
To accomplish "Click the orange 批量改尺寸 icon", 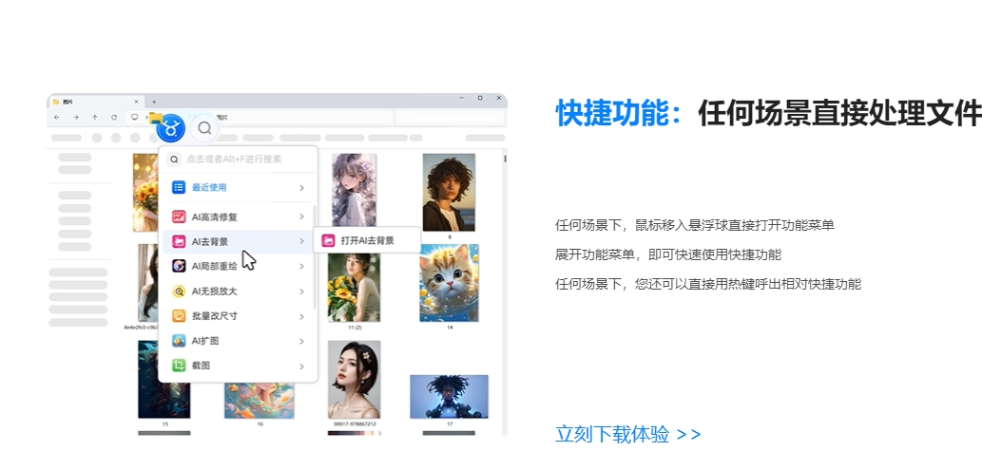I will coord(179,316).
